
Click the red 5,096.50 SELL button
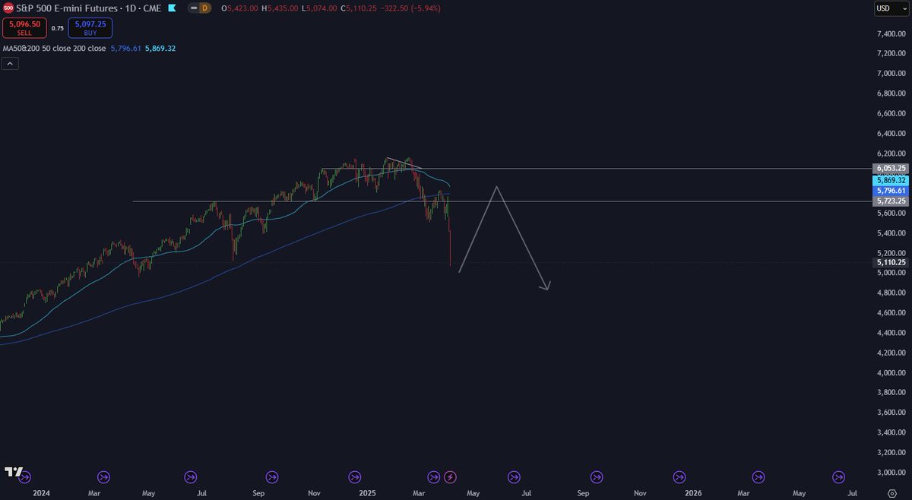pos(24,28)
